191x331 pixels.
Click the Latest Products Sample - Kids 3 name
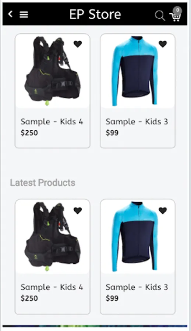pos(137,287)
